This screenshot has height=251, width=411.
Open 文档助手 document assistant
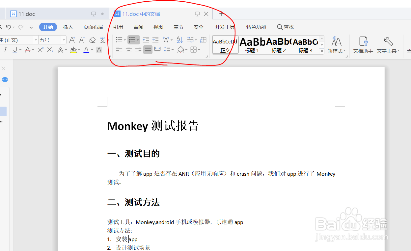pos(363,45)
